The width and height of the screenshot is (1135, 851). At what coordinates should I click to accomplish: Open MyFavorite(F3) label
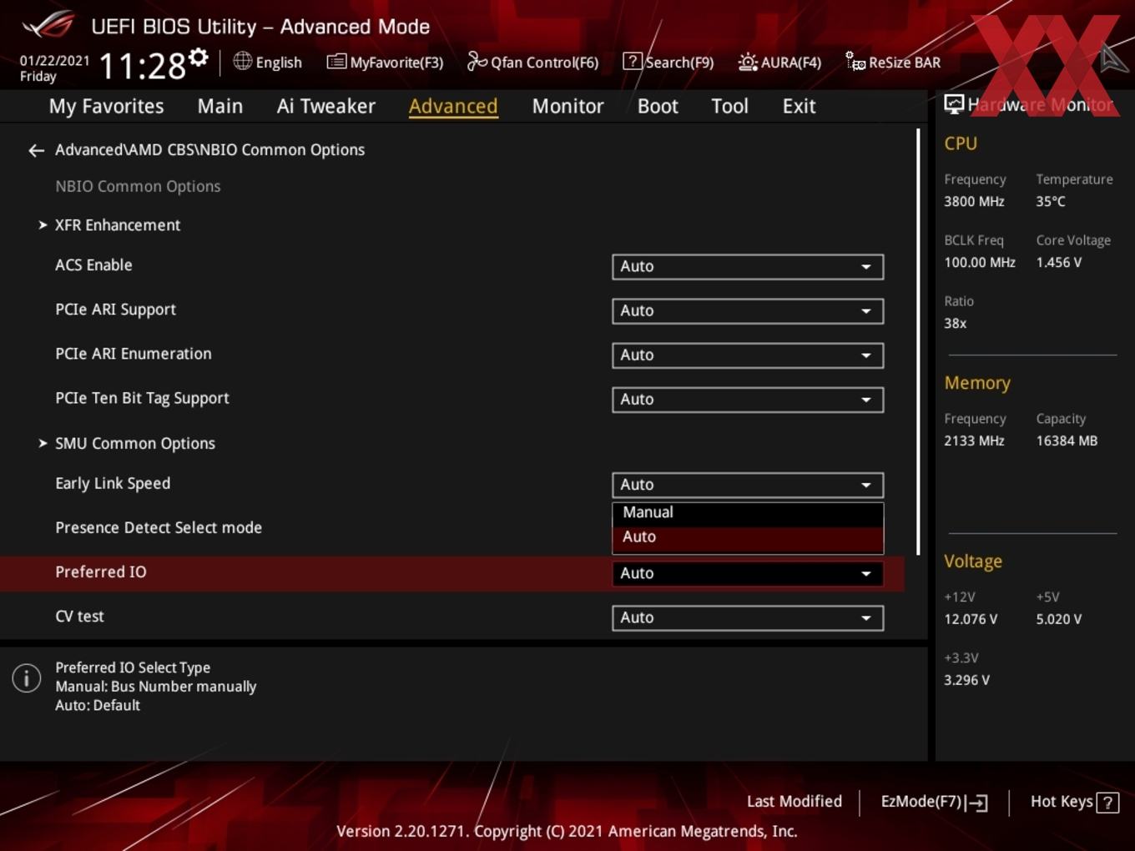(396, 63)
